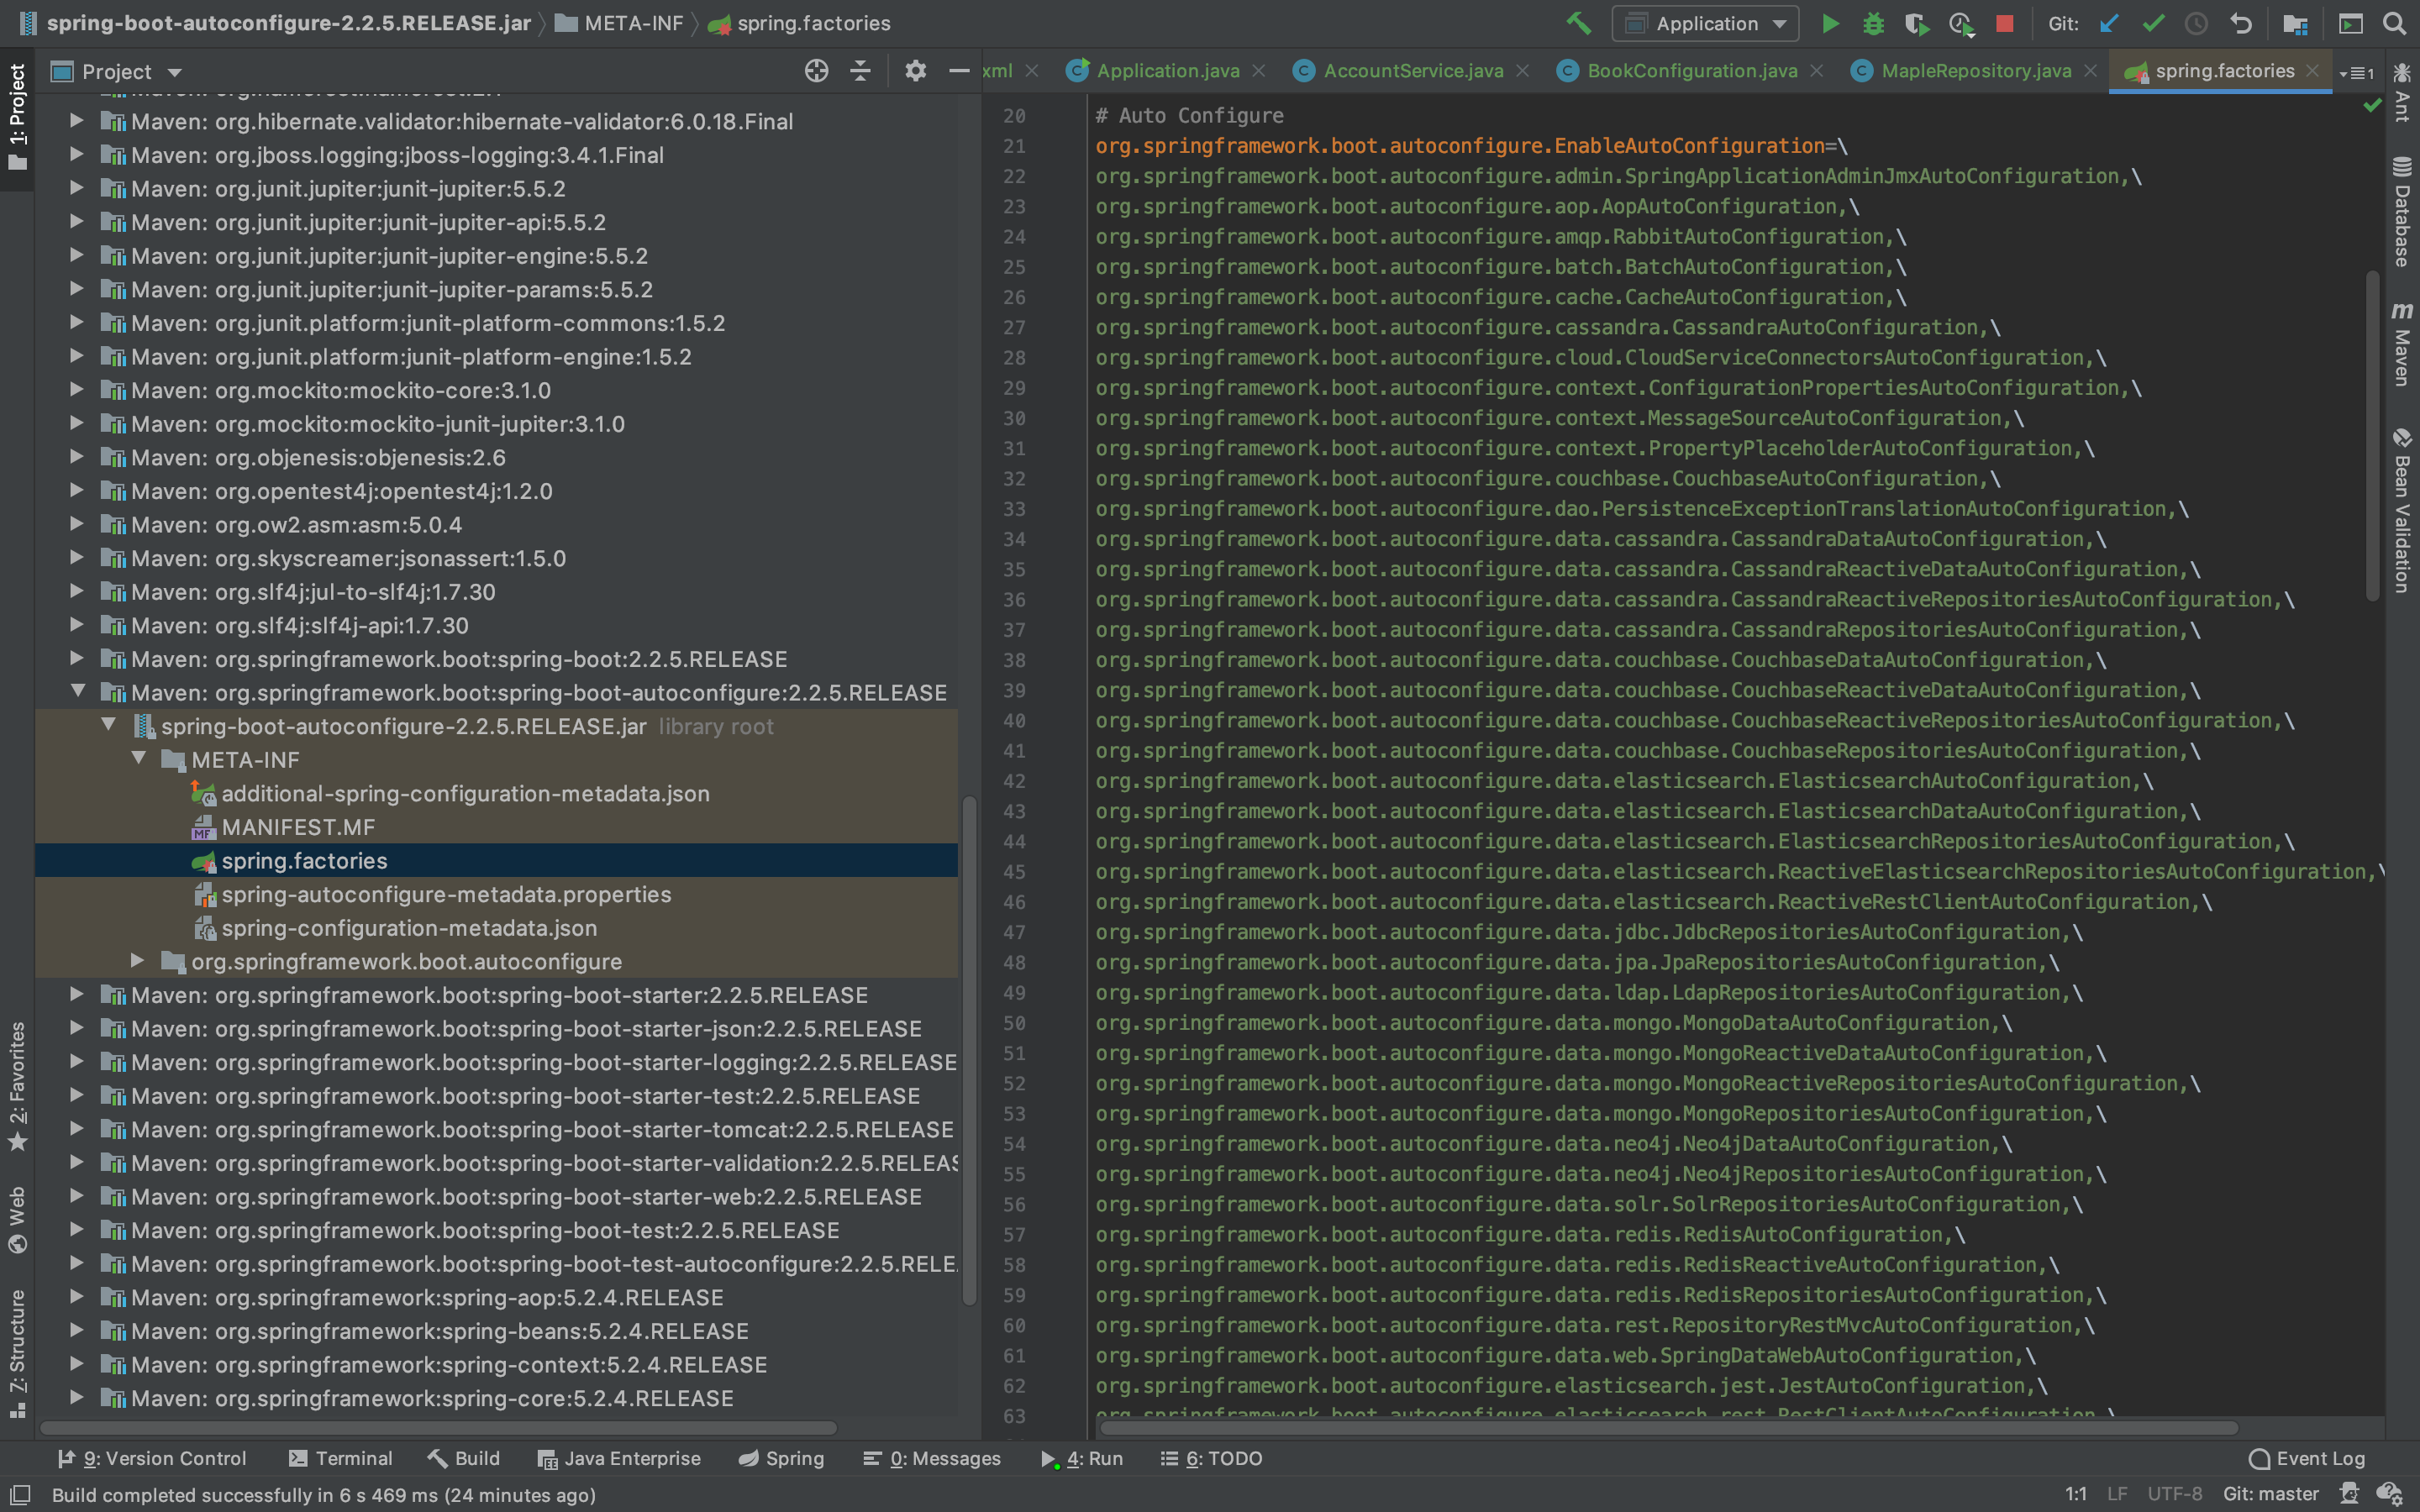The height and width of the screenshot is (1512, 2420).
Task: Commit changes with Git green checkmark
Action: pyautogui.click(x=2153, y=23)
